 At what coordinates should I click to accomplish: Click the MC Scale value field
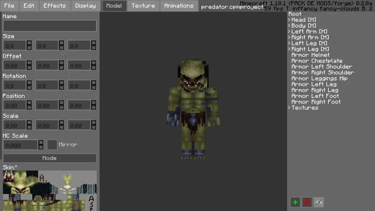pos(21,145)
